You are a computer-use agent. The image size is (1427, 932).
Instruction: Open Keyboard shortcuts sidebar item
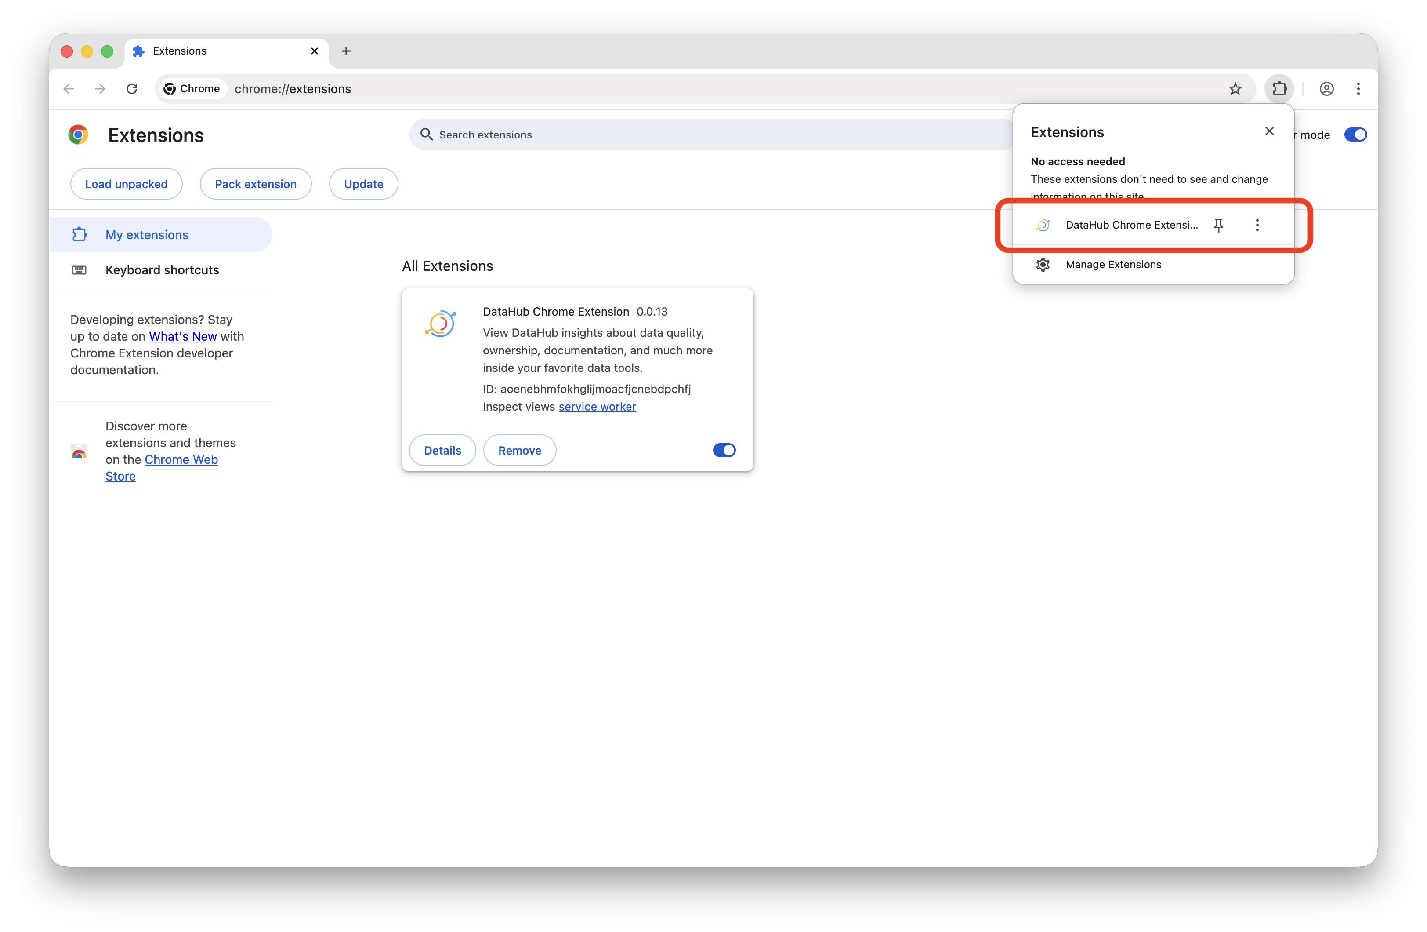tap(162, 270)
